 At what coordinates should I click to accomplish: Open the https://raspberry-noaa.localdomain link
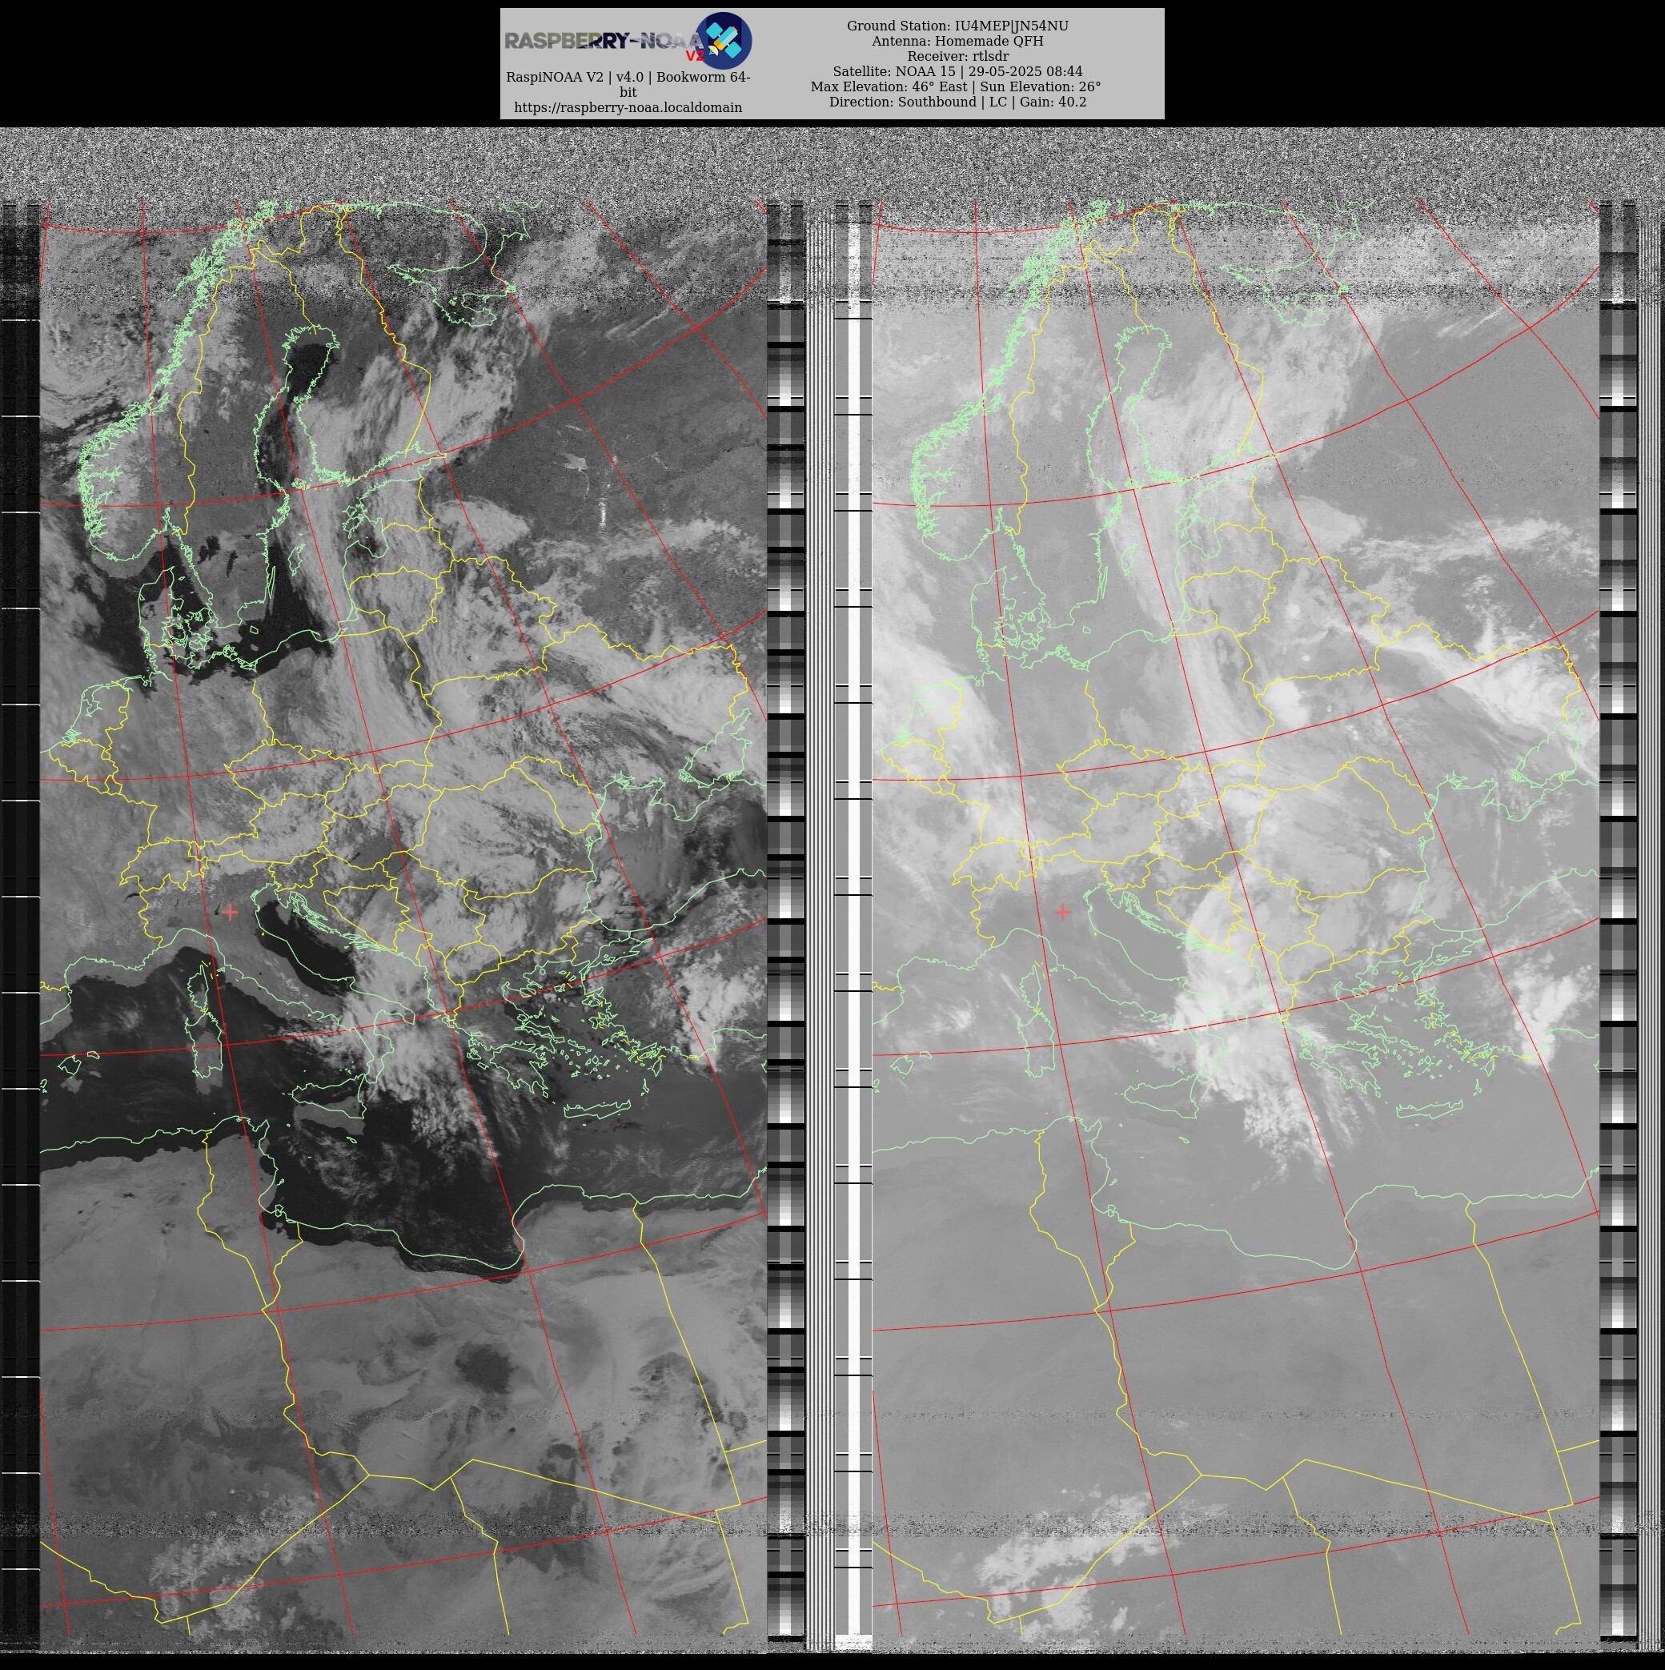point(628,108)
